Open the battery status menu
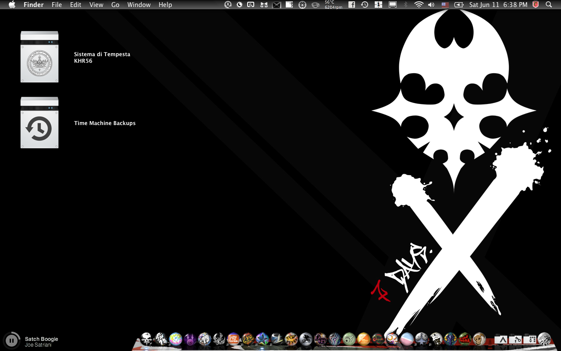This screenshot has height=351, width=561. [459, 5]
